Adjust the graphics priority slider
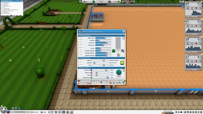Image resolution: width=203 pixels, height=114 pixels. click(101, 73)
